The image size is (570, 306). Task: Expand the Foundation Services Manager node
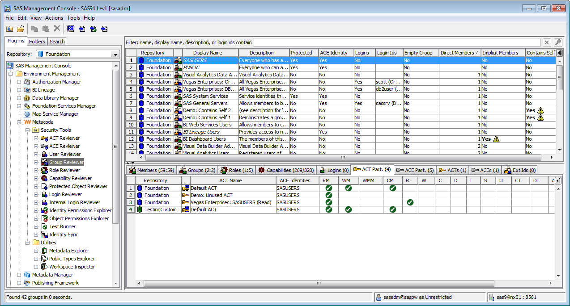coord(19,106)
